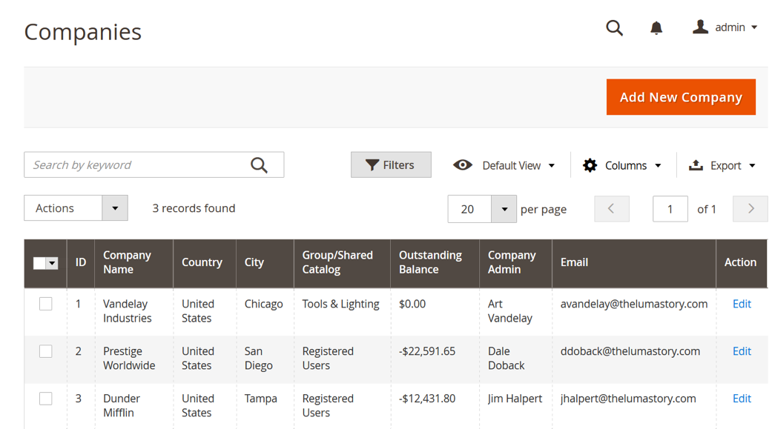Image resolution: width=772 pixels, height=429 pixels.
Task: Focus the Search by keyword field
Action: 137,165
